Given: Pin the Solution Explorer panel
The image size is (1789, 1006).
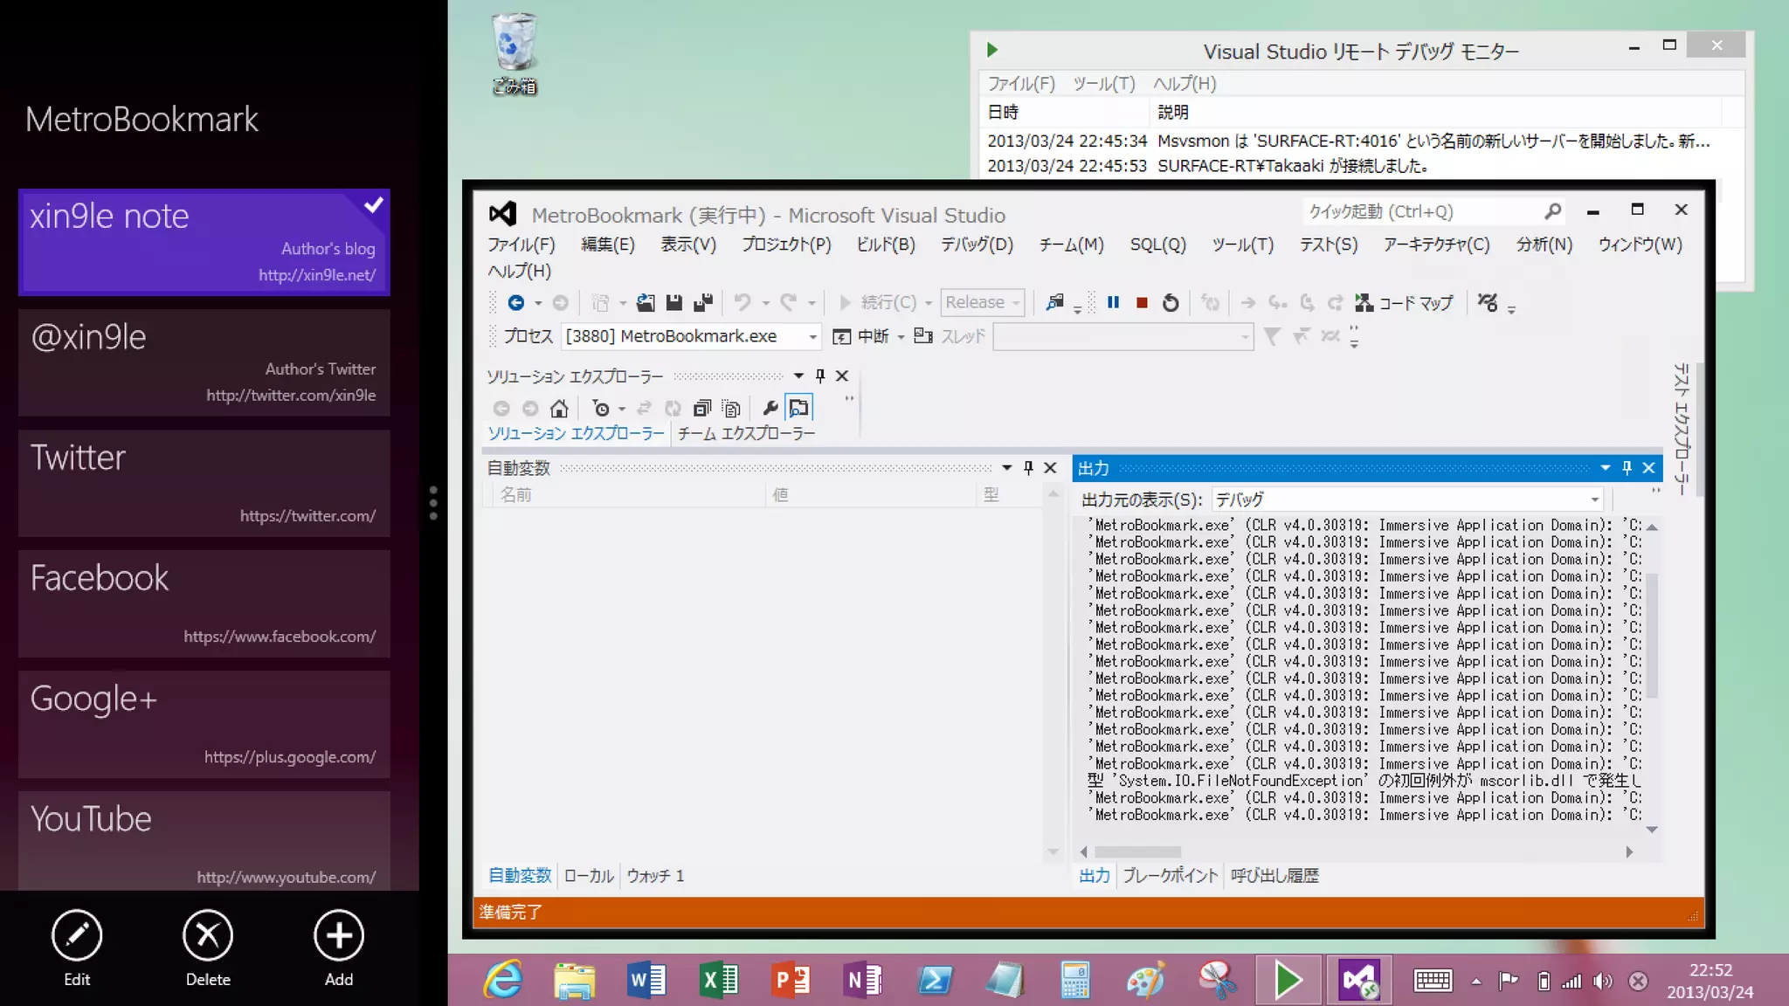Looking at the screenshot, I should point(819,376).
